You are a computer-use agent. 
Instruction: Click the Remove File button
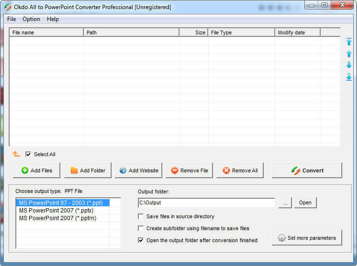click(x=189, y=170)
